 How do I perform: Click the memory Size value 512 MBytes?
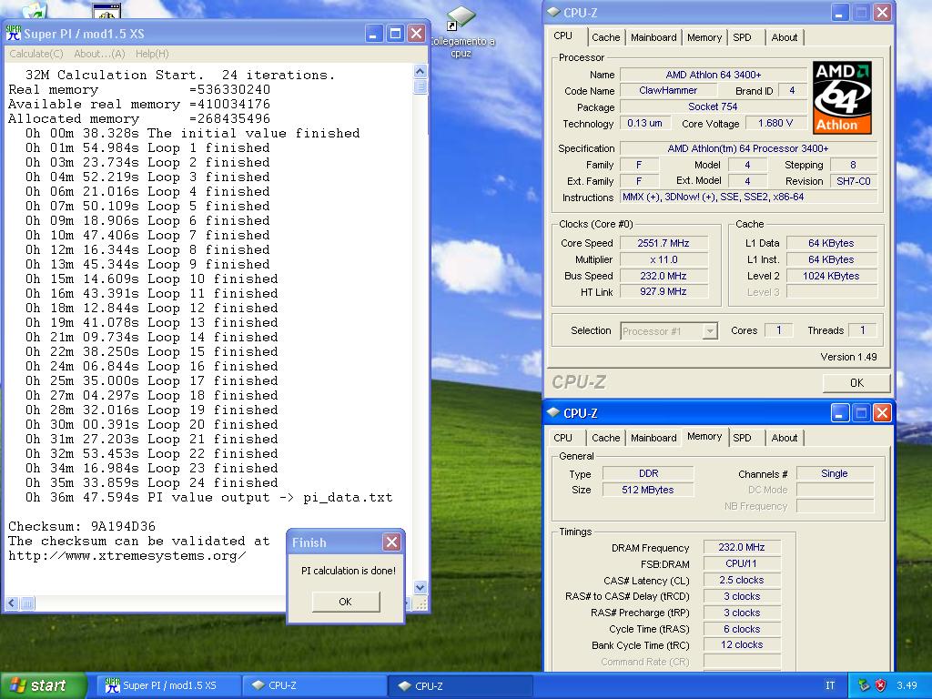[648, 490]
